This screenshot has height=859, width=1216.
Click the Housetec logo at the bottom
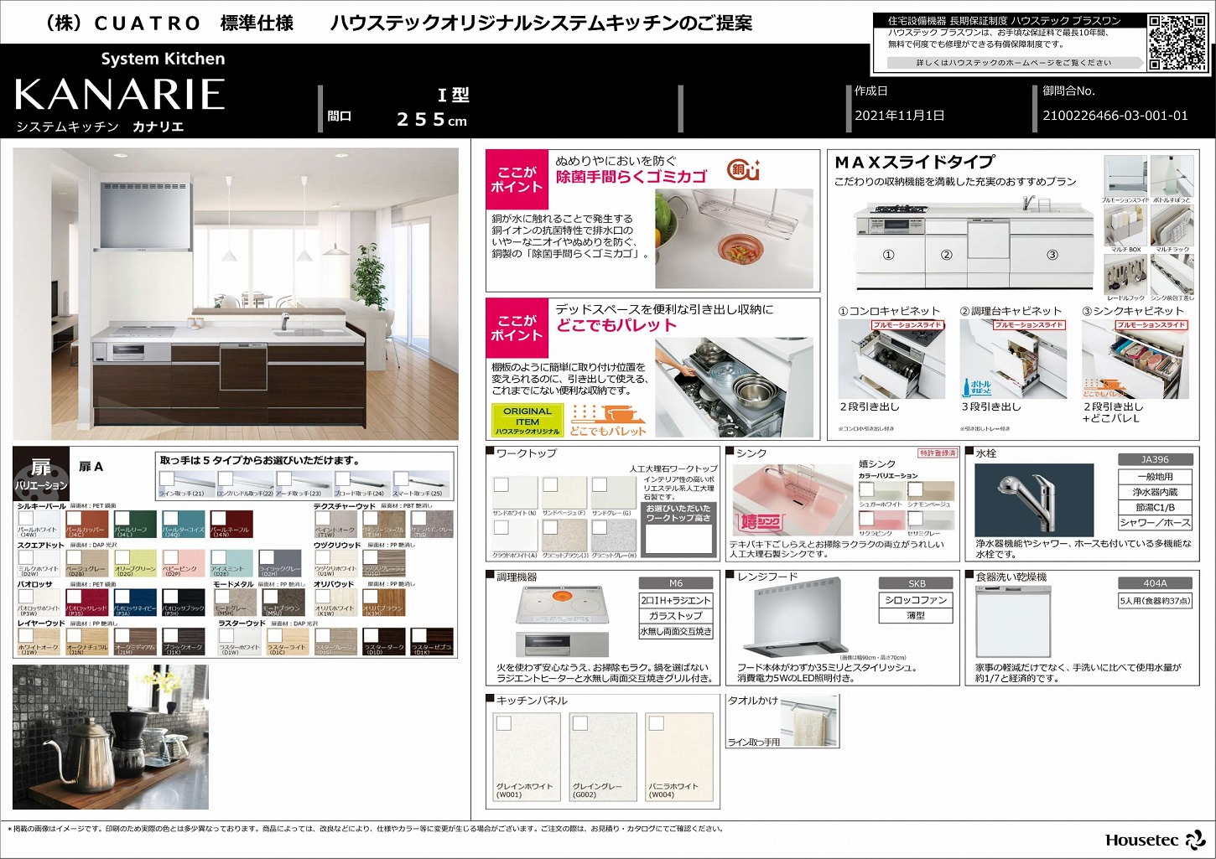[1155, 840]
